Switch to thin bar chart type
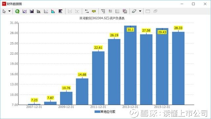 (x=39, y=11)
